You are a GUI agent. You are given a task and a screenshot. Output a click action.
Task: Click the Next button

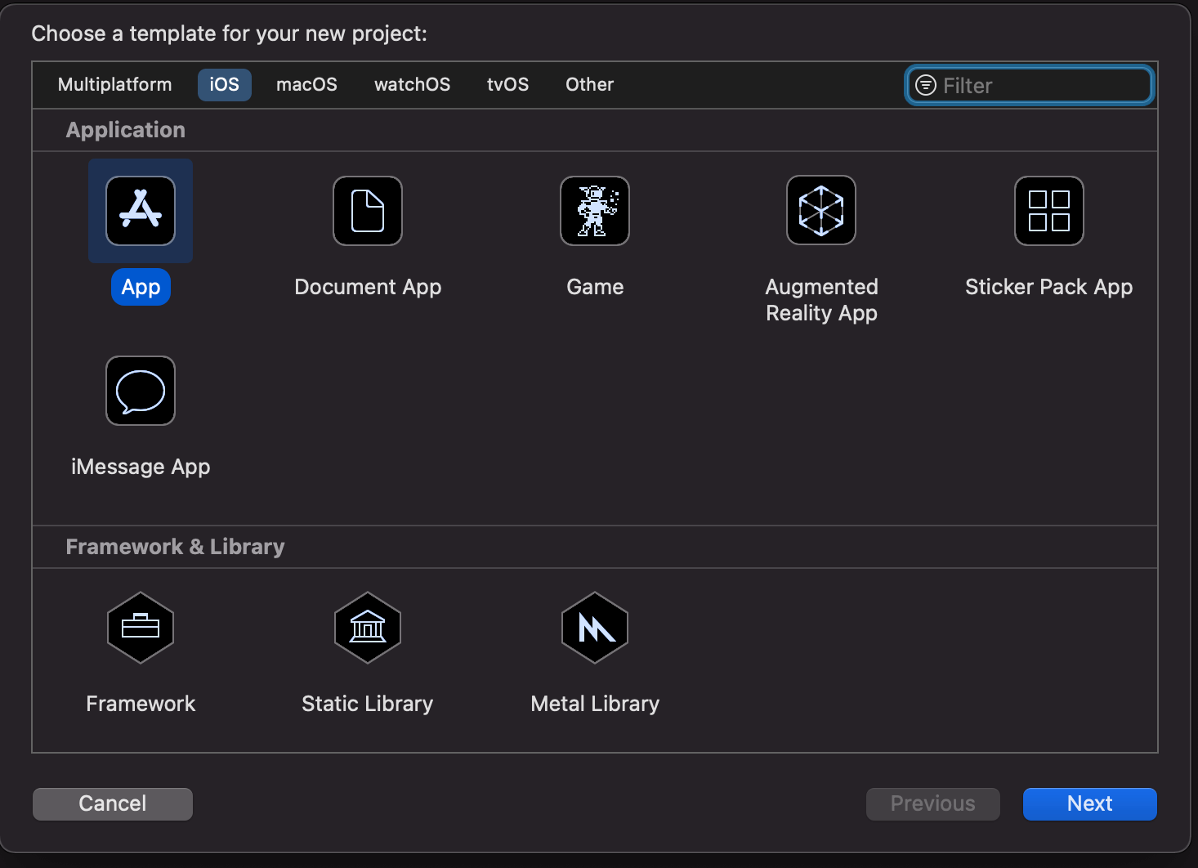[x=1089, y=803]
